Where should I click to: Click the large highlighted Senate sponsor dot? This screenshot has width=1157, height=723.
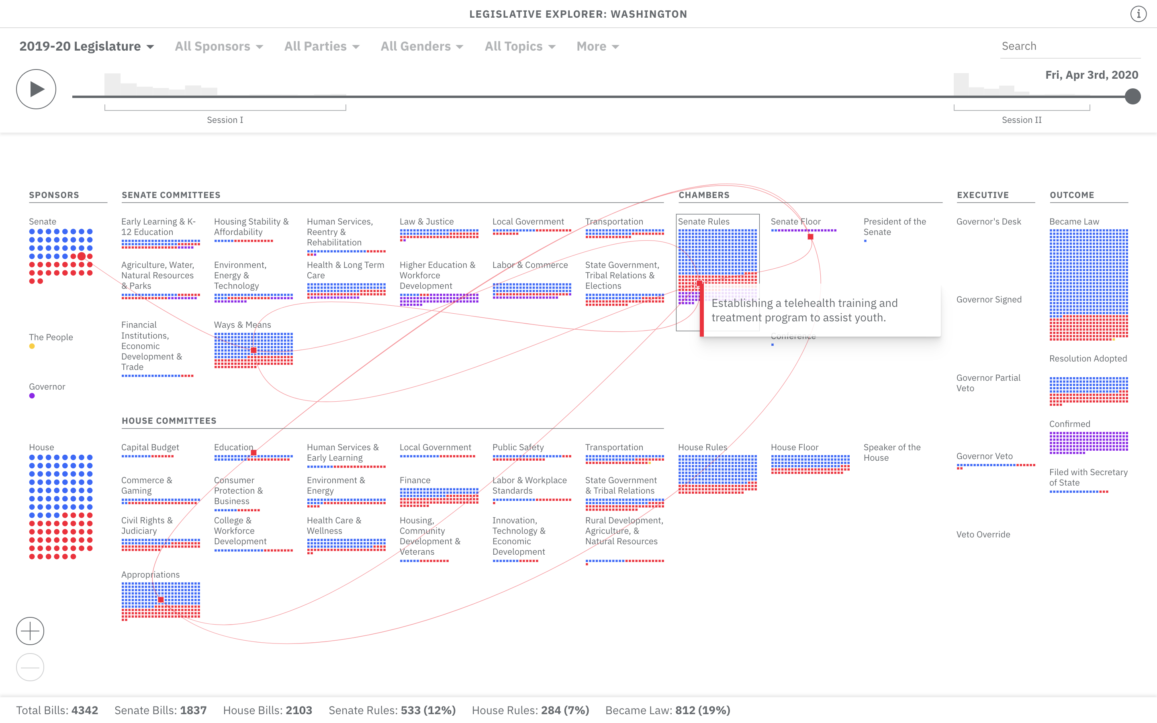coord(81,256)
